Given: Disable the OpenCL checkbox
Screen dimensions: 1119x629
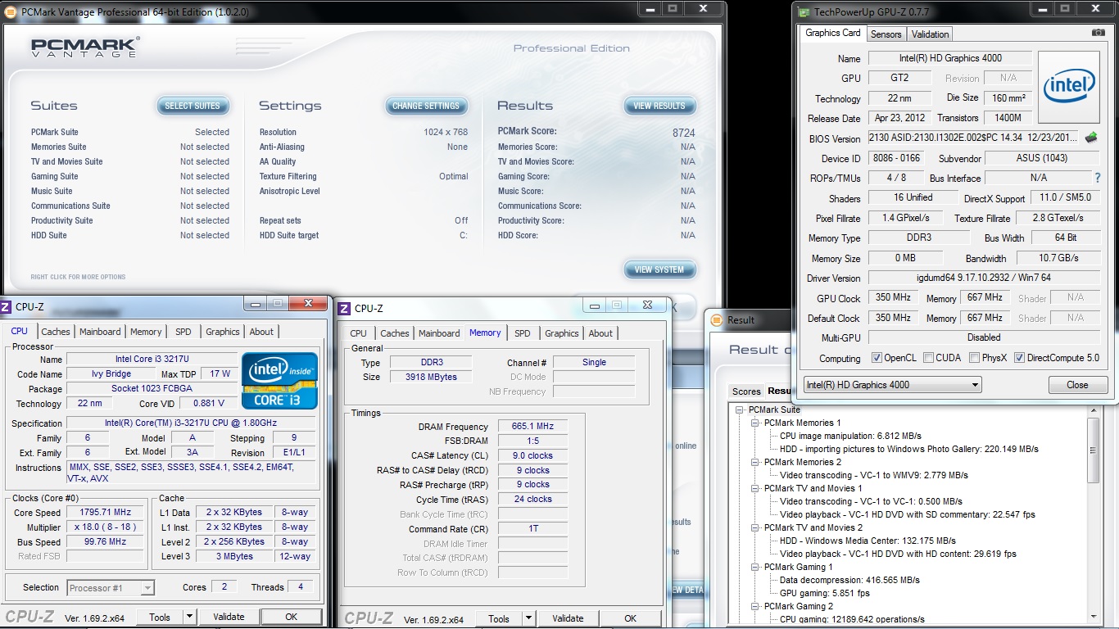Looking at the screenshot, I should pyautogui.click(x=877, y=358).
